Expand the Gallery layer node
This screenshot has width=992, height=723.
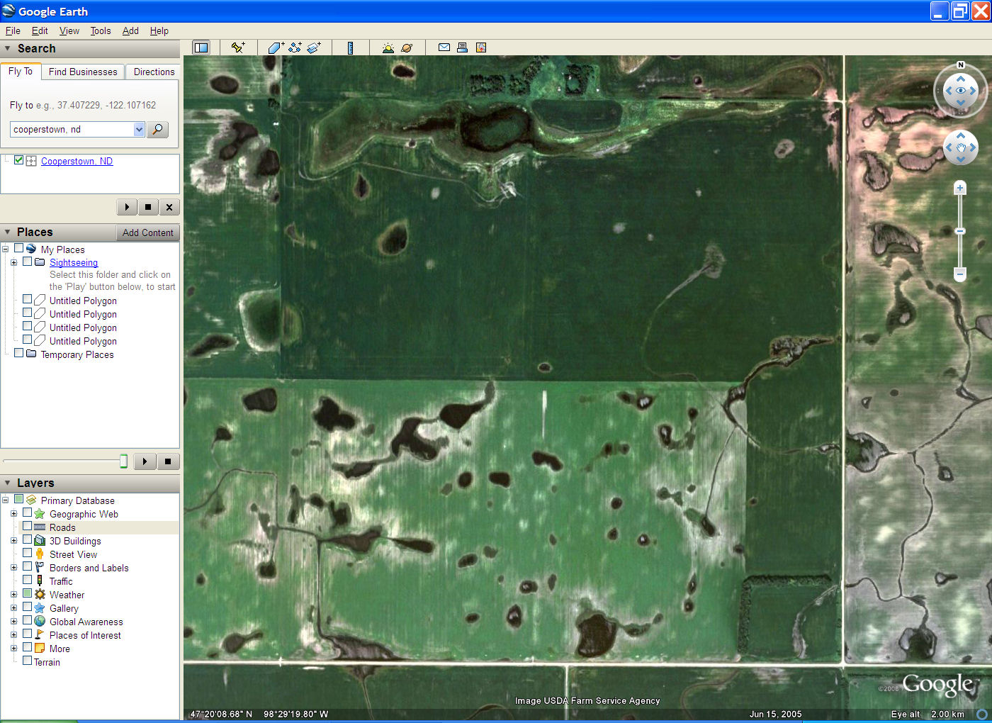(x=13, y=608)
